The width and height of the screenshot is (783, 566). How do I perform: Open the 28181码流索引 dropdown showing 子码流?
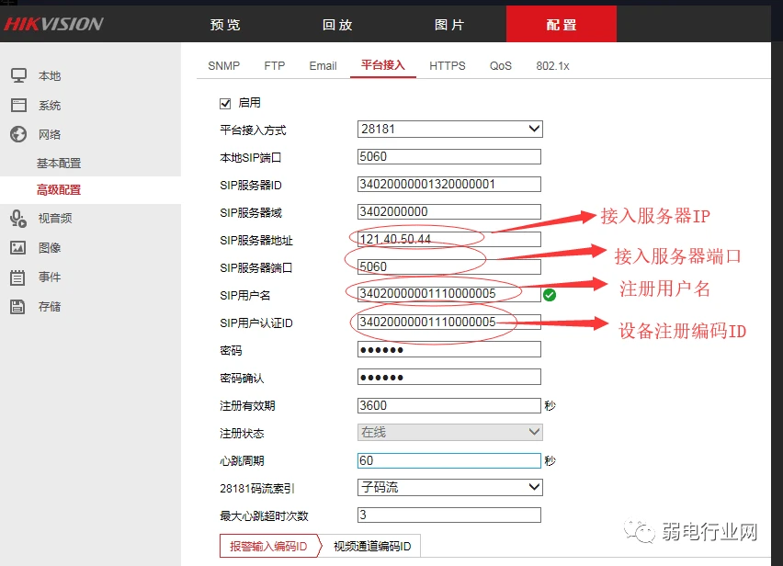coord(449,487)
